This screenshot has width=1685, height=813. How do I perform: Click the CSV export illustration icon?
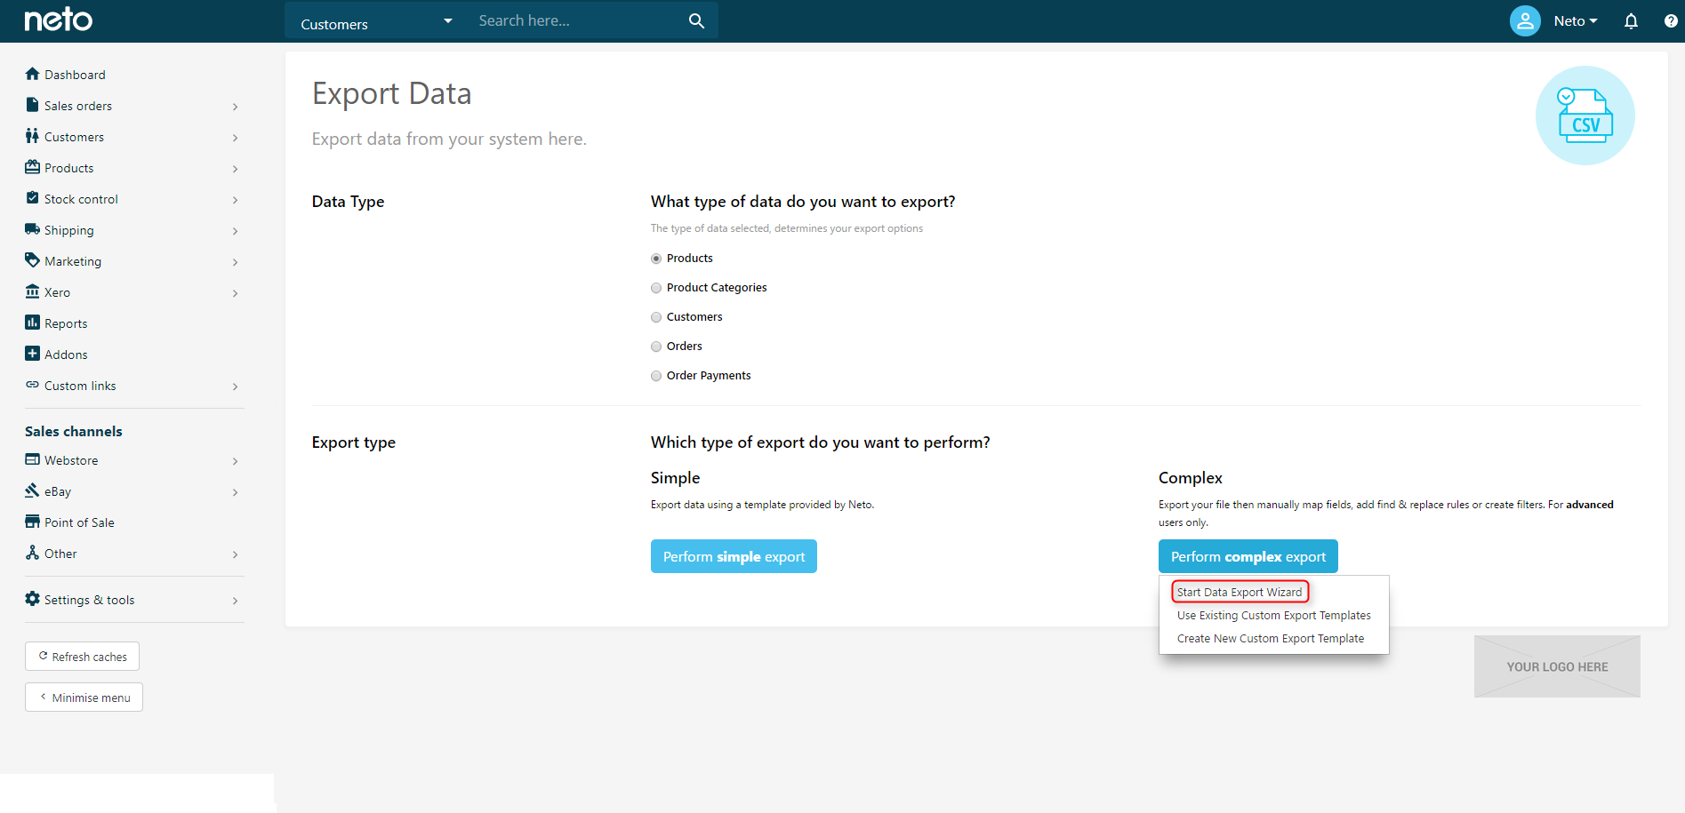click(x=1585, y=116)
